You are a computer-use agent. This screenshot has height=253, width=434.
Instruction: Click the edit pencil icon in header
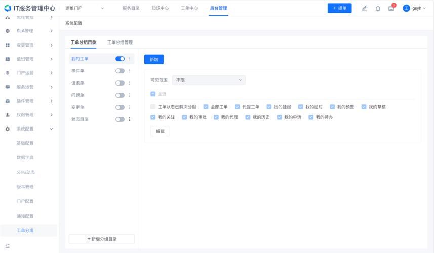[x=364, y=9]
